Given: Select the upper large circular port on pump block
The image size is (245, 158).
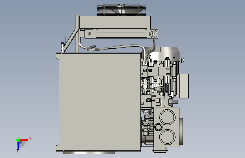Looking at the screenshot, I should point(167,117).
